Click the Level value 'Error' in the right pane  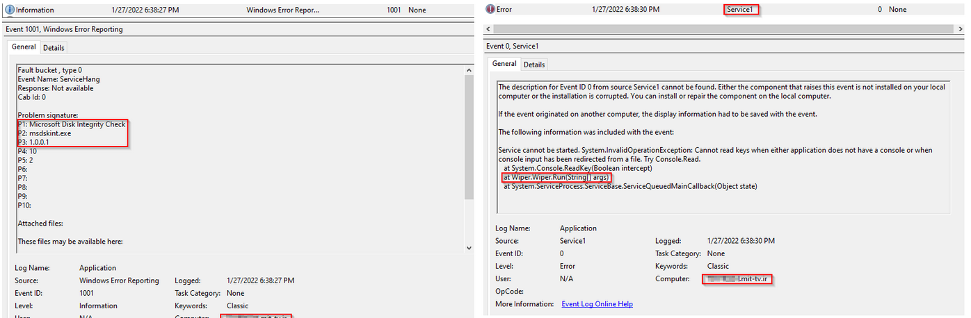[568, 266]
